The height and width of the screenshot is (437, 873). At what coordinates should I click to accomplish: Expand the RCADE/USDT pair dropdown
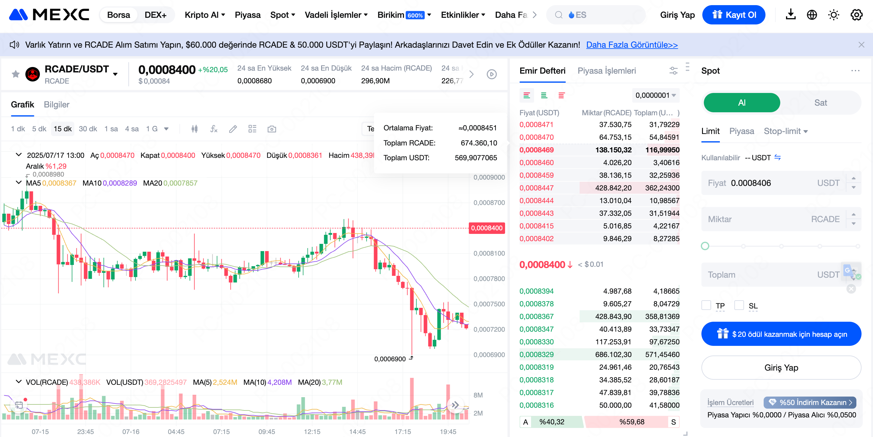pos(115,74)
